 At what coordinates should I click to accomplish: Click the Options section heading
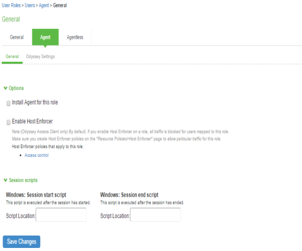(x=16, y=88)
